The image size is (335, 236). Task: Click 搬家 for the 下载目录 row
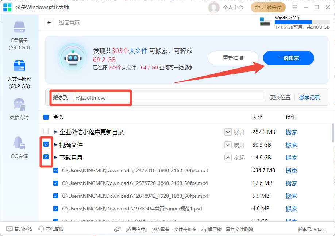pyautogui.click(x=292, y=158)
